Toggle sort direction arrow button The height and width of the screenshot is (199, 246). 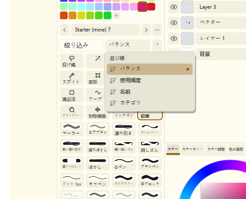[157, 45]
